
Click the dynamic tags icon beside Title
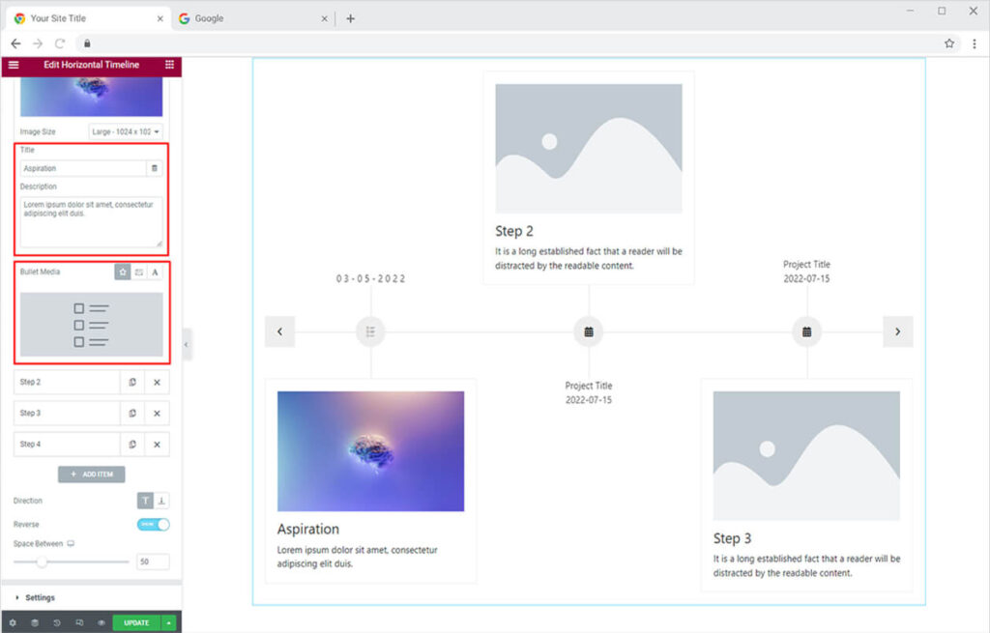tap(154, 168)
